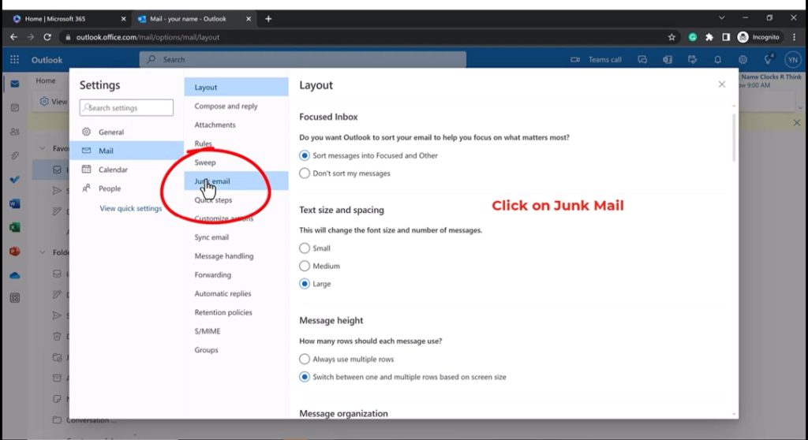Click the Outlook settings gear icon
This screenshot has width=808, height=440.
coord(743,60)
